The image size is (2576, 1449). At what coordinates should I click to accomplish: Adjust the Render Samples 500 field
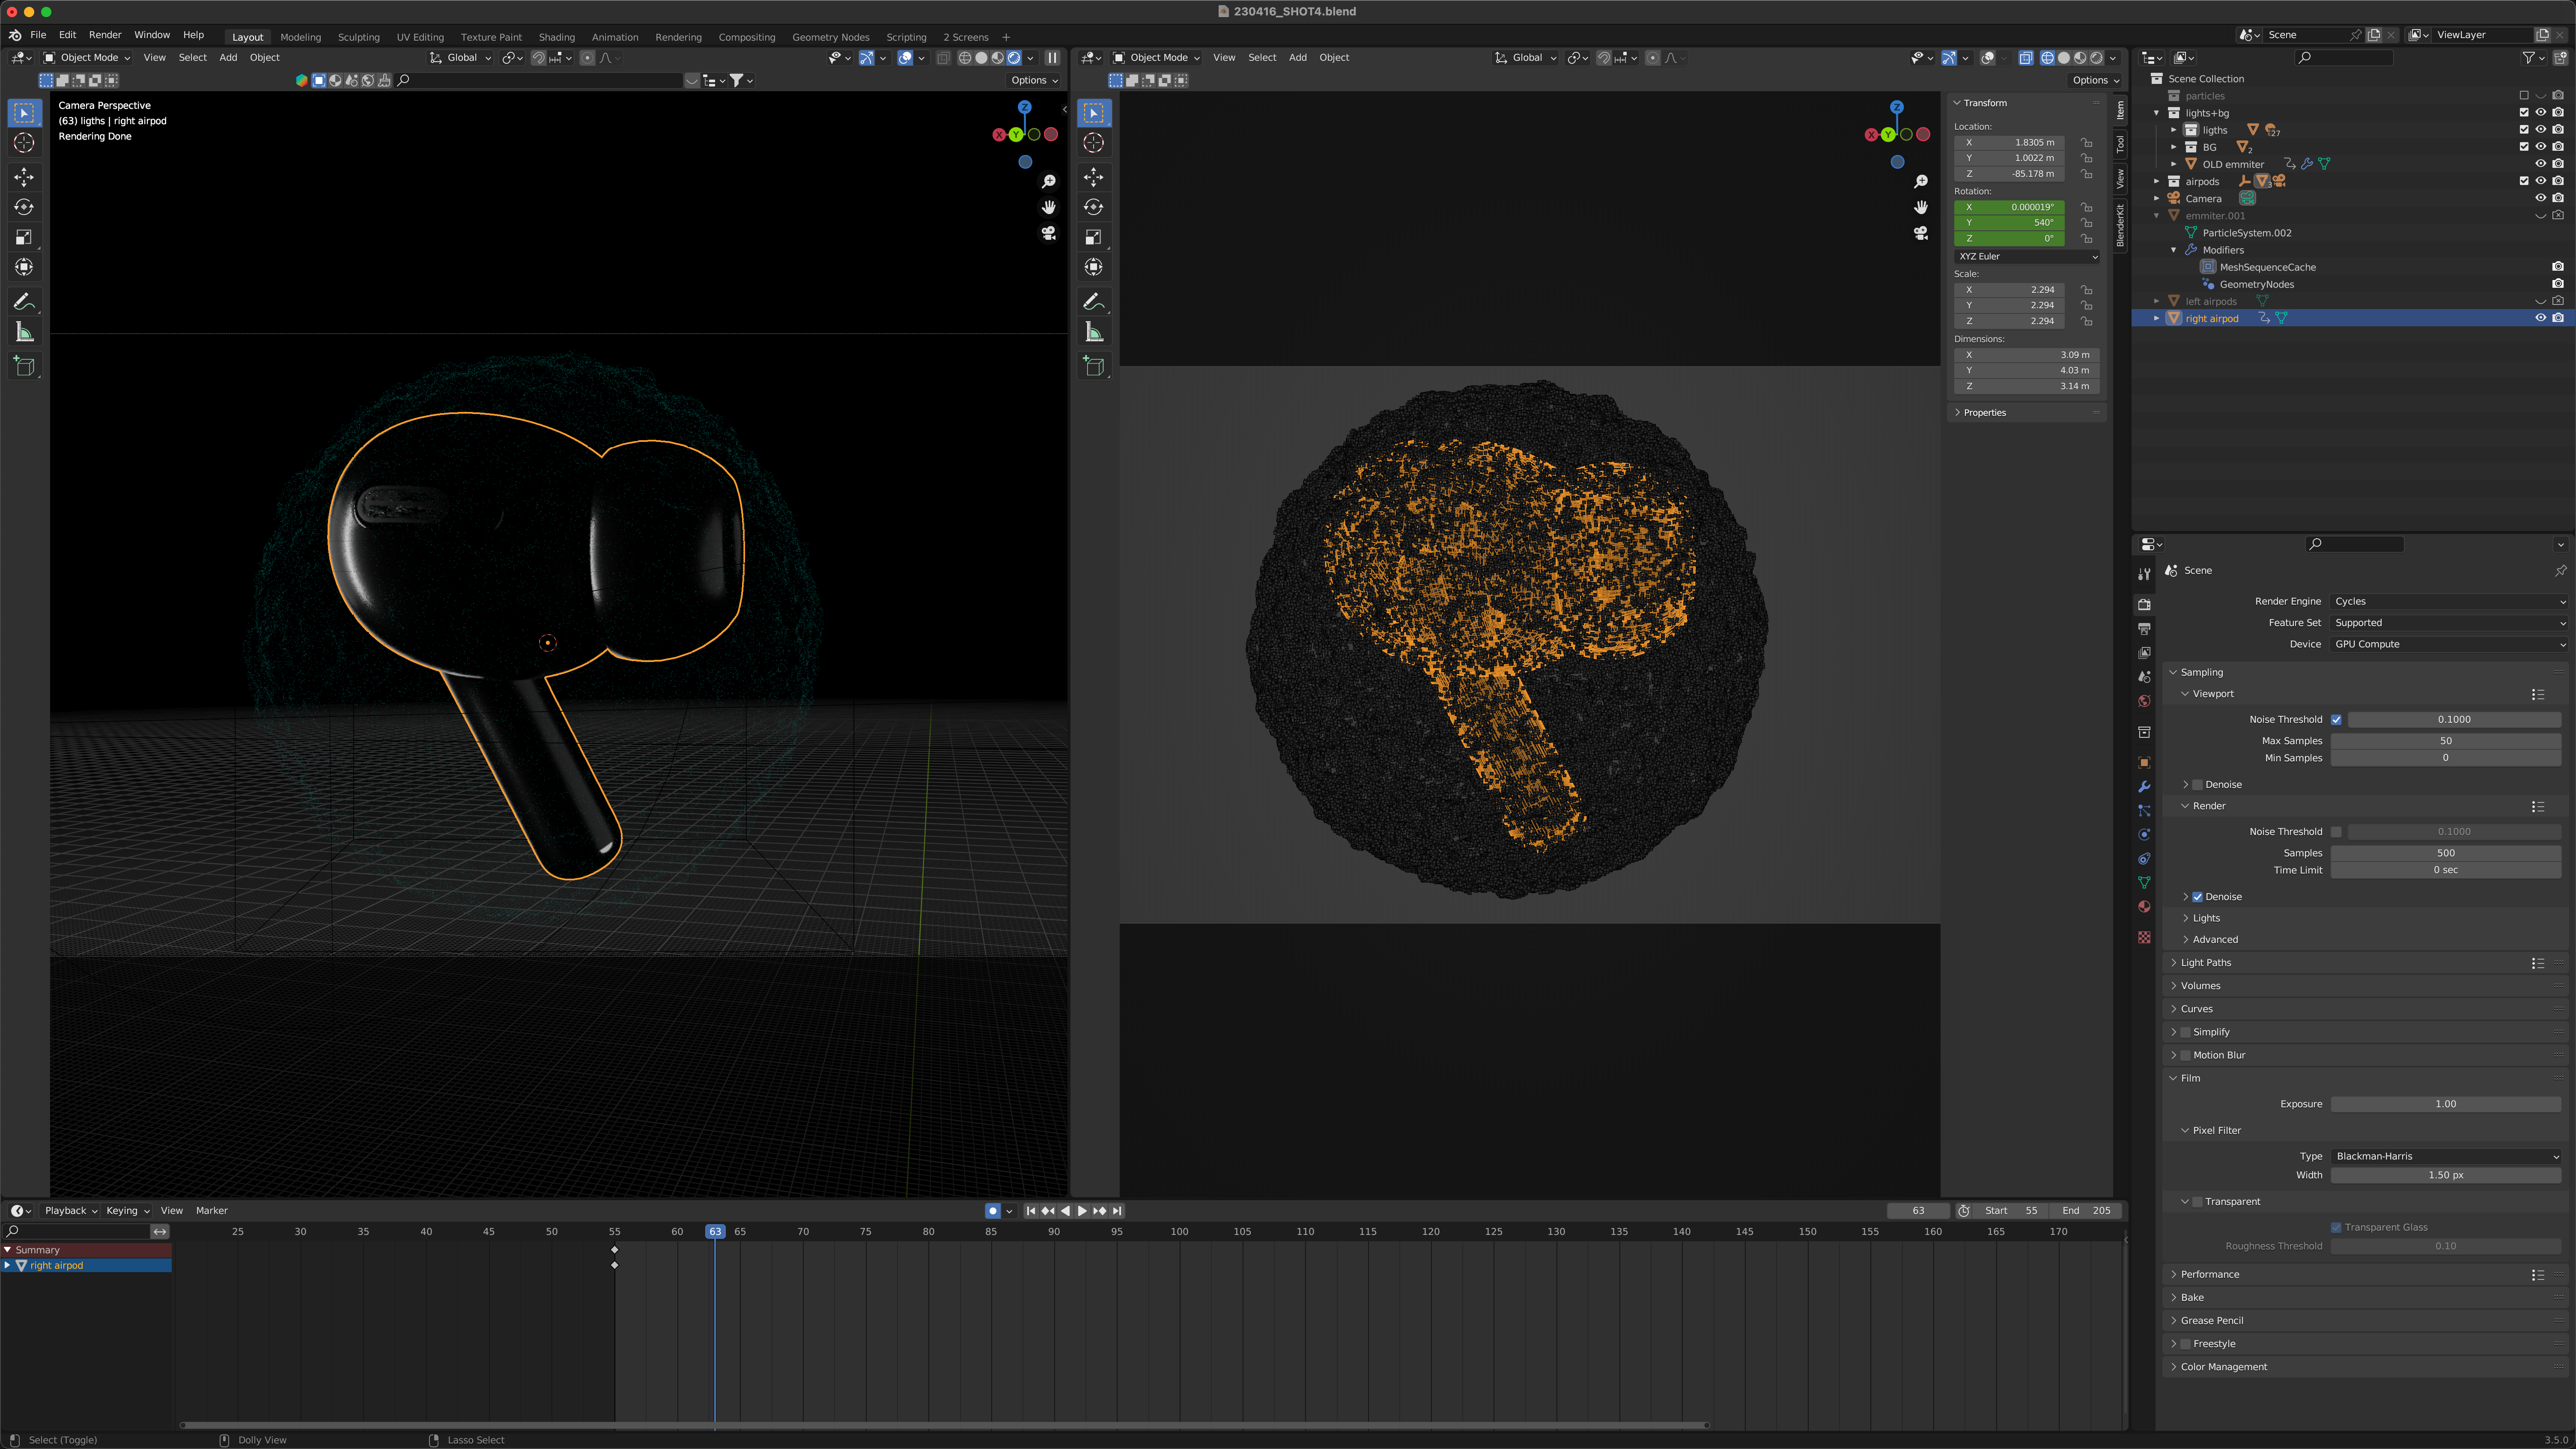pos(2445,853)
